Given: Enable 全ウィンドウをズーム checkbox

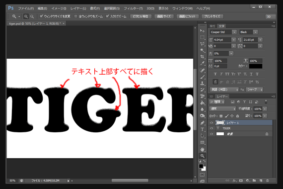Looking at the screenshot, I should 76,16.
